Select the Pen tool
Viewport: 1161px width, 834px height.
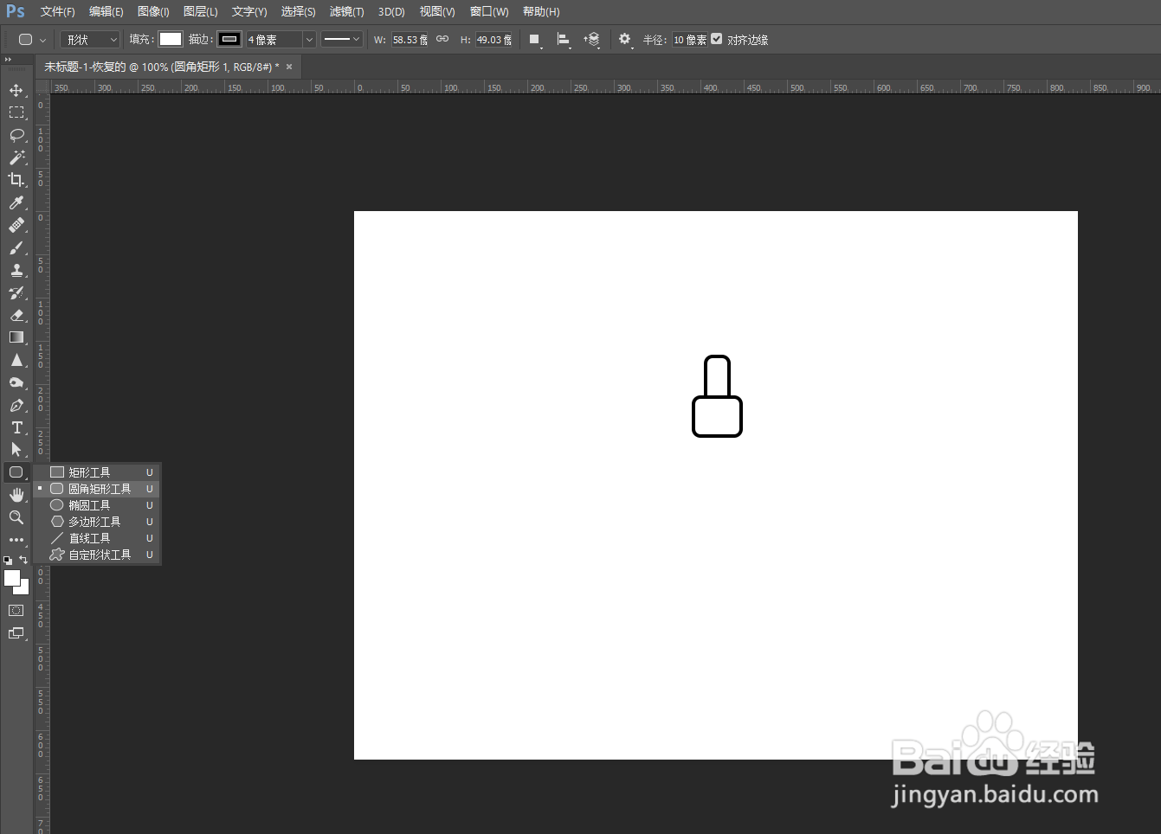pos(16,405)
